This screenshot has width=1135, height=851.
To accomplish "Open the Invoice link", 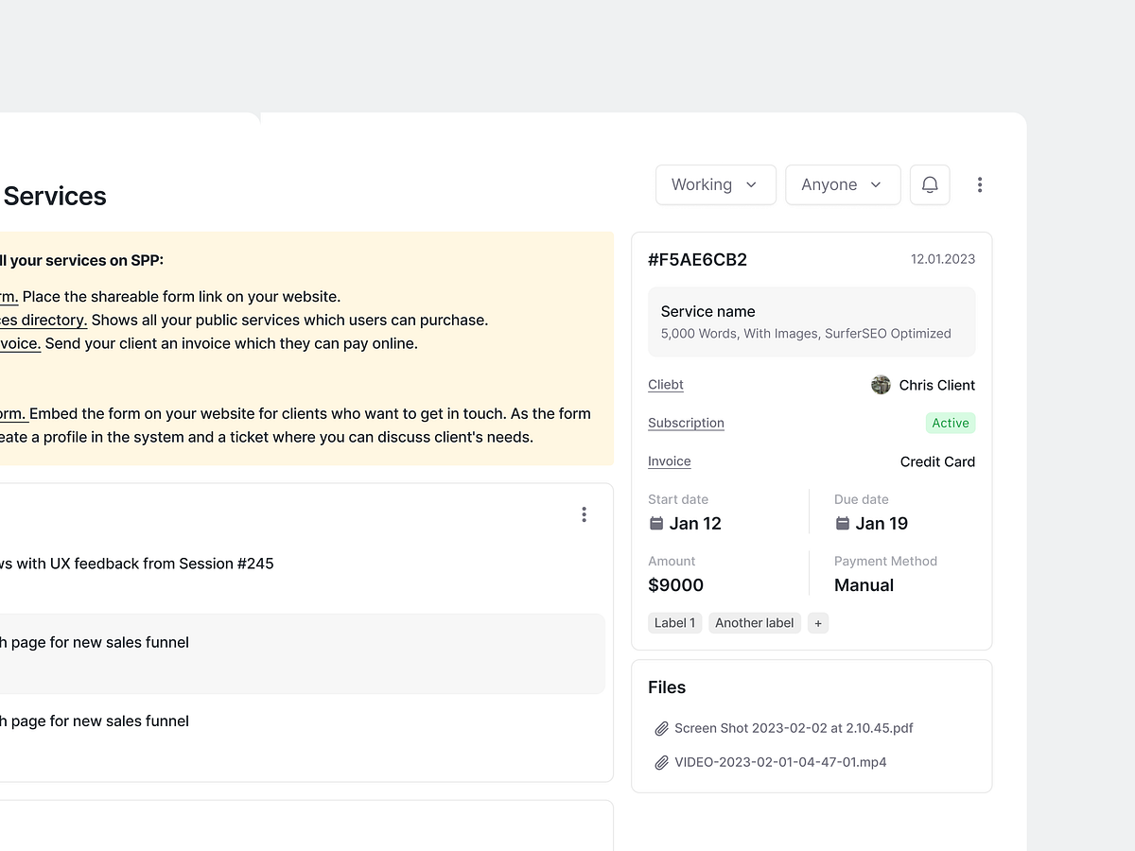I will [669, 460].
